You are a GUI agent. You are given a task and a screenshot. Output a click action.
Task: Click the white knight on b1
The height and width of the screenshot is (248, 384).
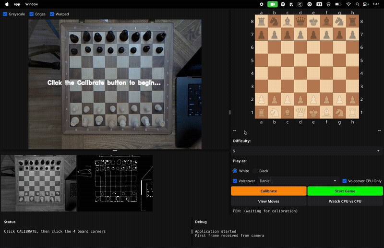click(274, 112)
